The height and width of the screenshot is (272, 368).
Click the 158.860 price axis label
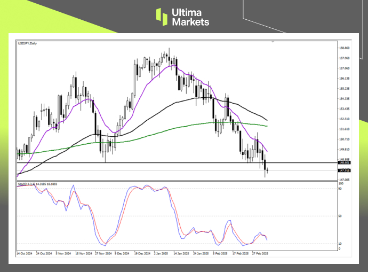pyautogui.click(x=344, y=48)
